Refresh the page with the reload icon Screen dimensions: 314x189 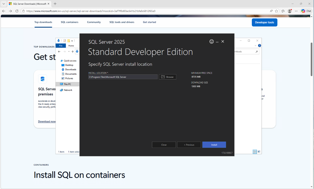(x=17, y=11)
